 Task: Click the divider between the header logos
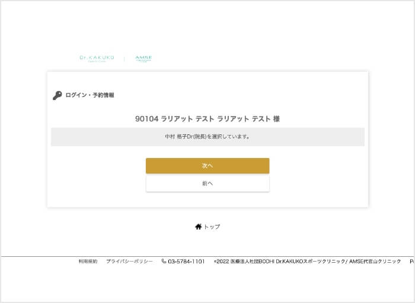[x=124, y=58]
